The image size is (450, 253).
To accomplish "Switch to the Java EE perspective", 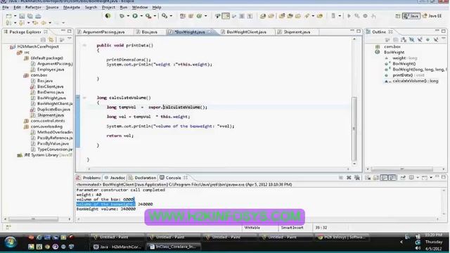I will click(432, 16).
